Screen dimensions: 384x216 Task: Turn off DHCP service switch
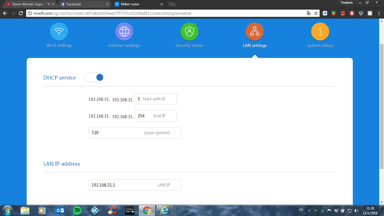(94, 78)
